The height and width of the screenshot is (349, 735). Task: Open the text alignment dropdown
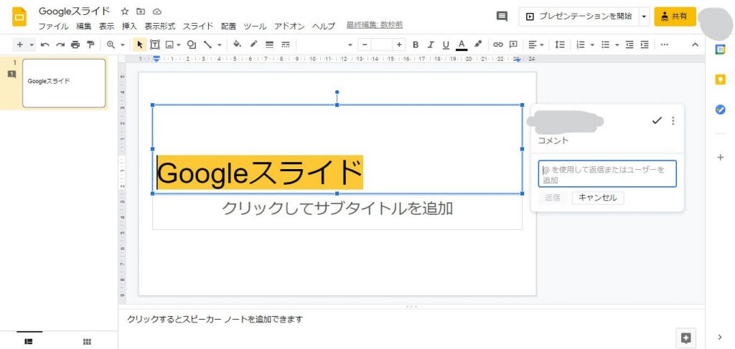535,45
